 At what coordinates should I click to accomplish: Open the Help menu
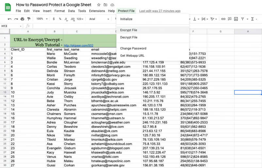pos(111,11)
